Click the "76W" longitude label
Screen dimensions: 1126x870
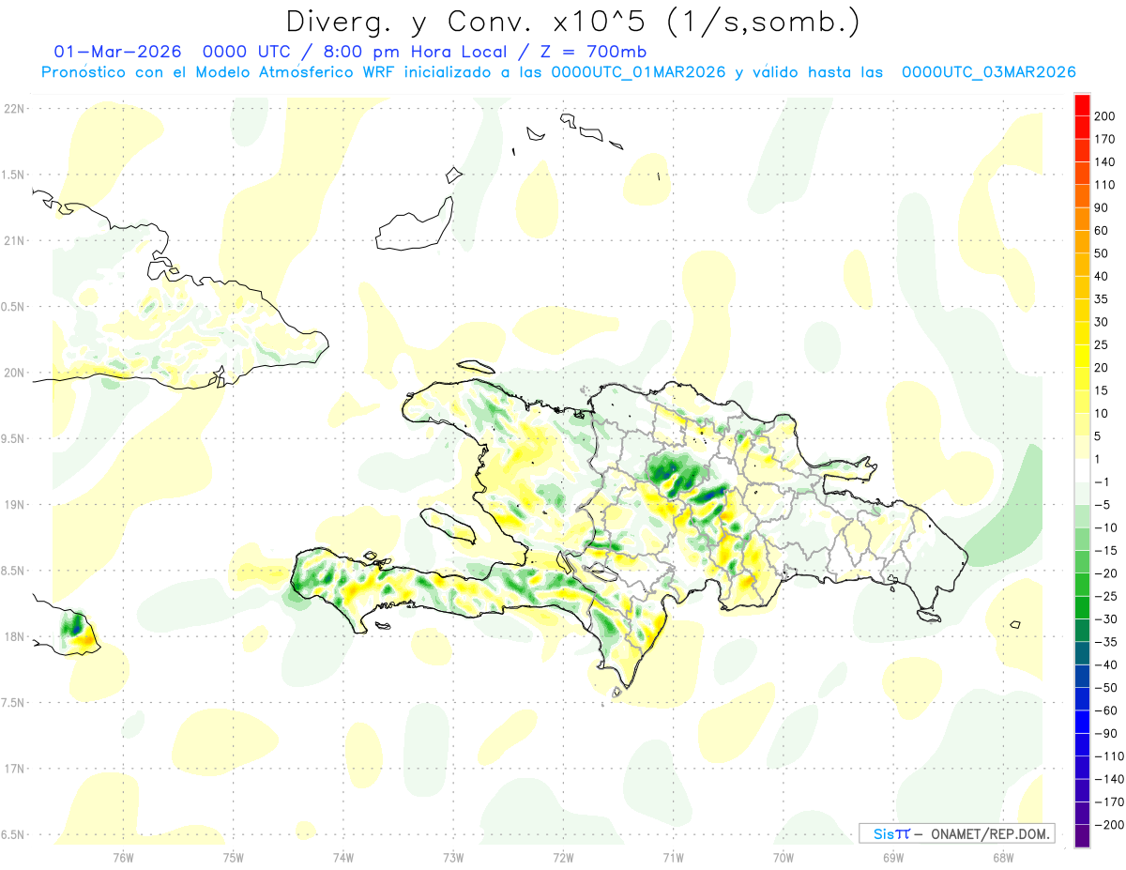coord(123,858)
